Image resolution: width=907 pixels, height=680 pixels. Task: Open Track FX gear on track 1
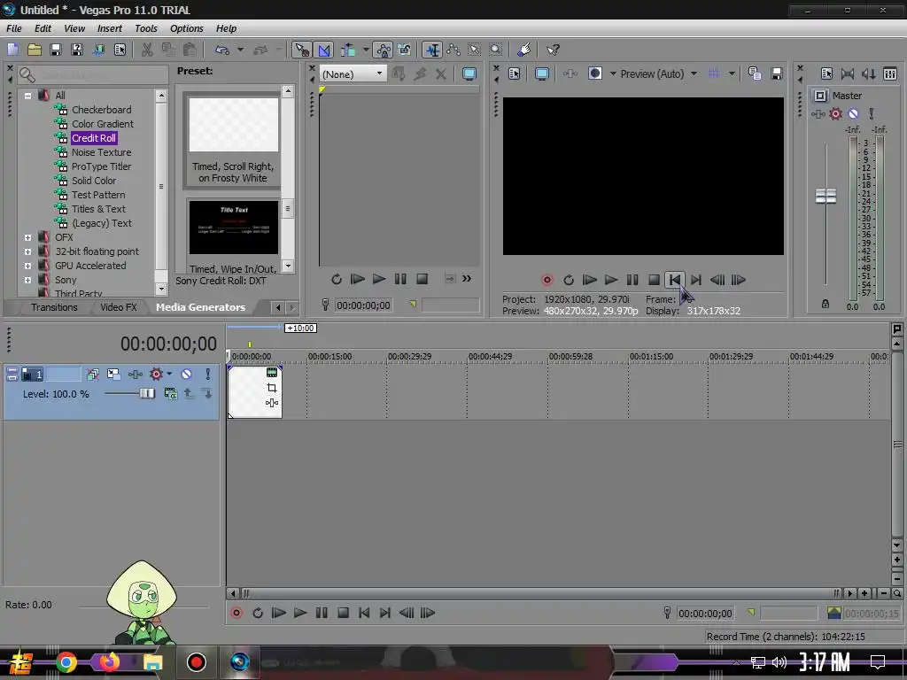pyautogui.click(x=156, y=375)
